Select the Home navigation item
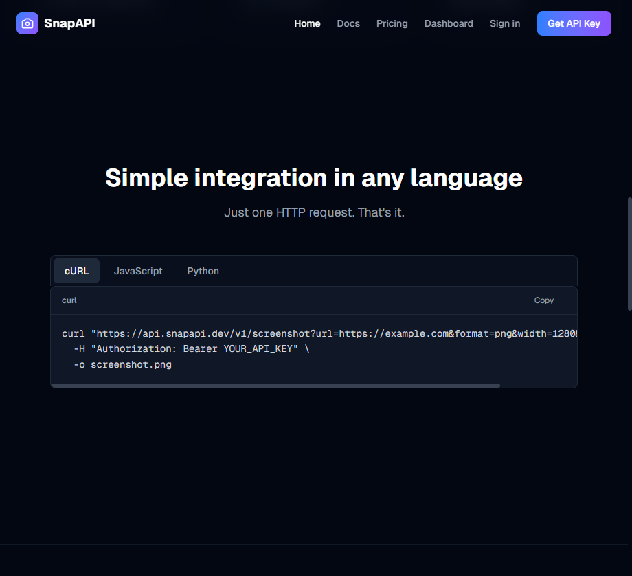Screen dimensions: 632x576 click(307, 23)
